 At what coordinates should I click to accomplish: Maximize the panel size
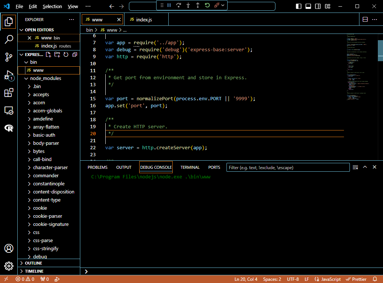click(365, 167)
